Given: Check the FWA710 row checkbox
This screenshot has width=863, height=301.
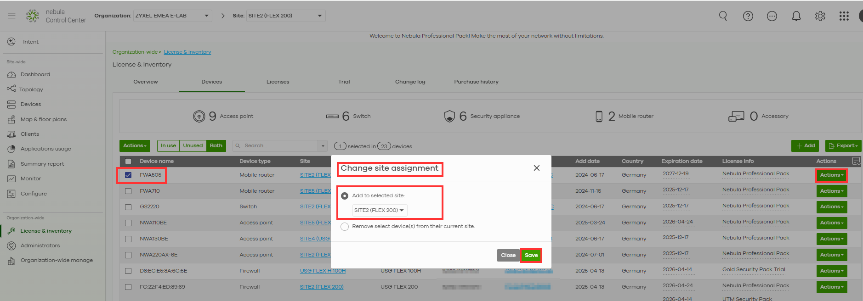Looking at the screenshot, I should (128, 191).
